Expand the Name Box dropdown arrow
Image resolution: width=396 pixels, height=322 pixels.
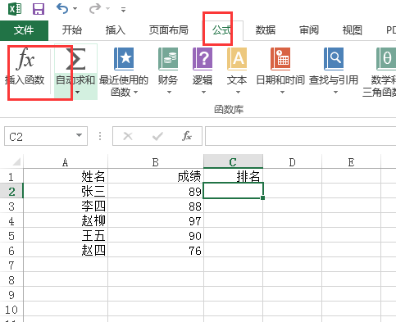click(x=80, y=135)
